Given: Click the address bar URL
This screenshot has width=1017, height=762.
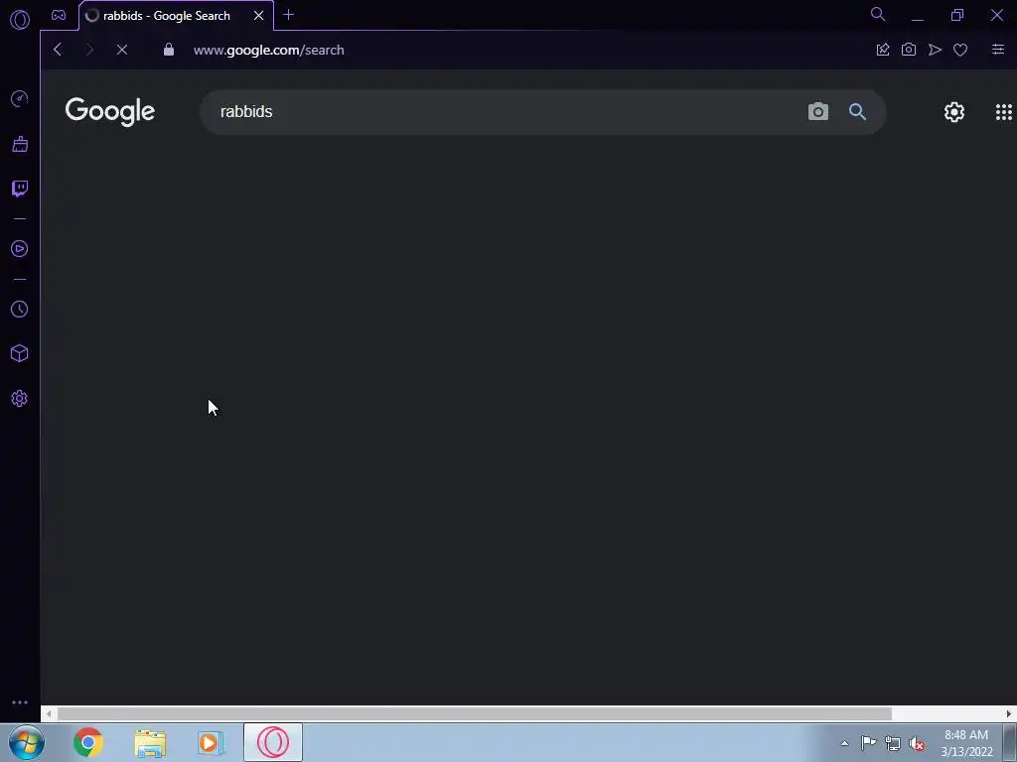Looking at the screenshot, I should [x=268, y=50].
